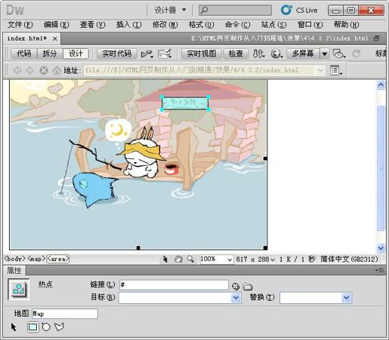Expand the Multiscreen (多屏幕) dropdown arrow
This screenshot has height=340, width=389.
point(325,54)
